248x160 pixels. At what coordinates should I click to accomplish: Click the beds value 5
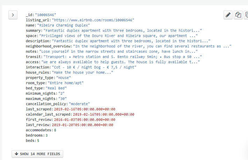[38, 140]
